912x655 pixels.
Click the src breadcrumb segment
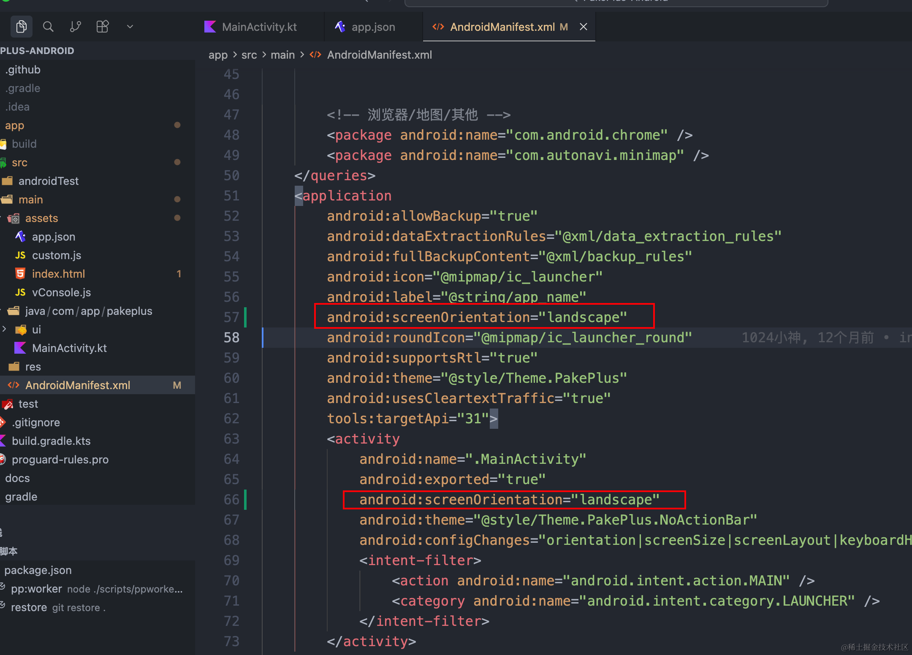[249, 55]
